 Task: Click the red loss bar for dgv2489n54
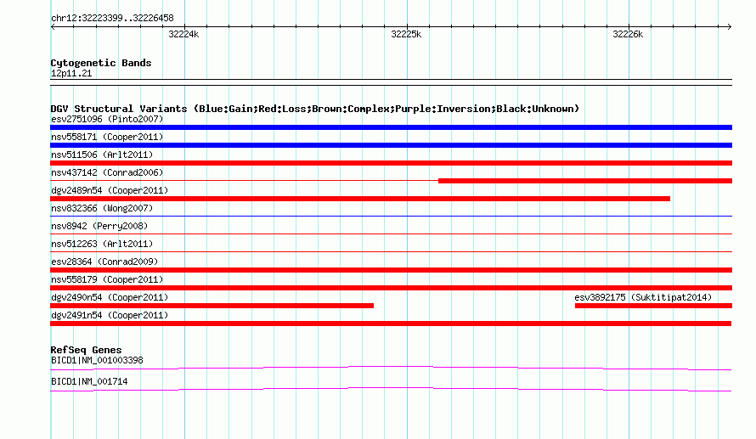click(x=360, y=199)
